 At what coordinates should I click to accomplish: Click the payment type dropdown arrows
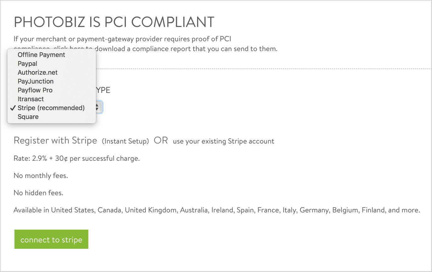tap(98, 108)
